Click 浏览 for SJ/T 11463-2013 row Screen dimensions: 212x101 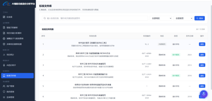tap(202, 65)
